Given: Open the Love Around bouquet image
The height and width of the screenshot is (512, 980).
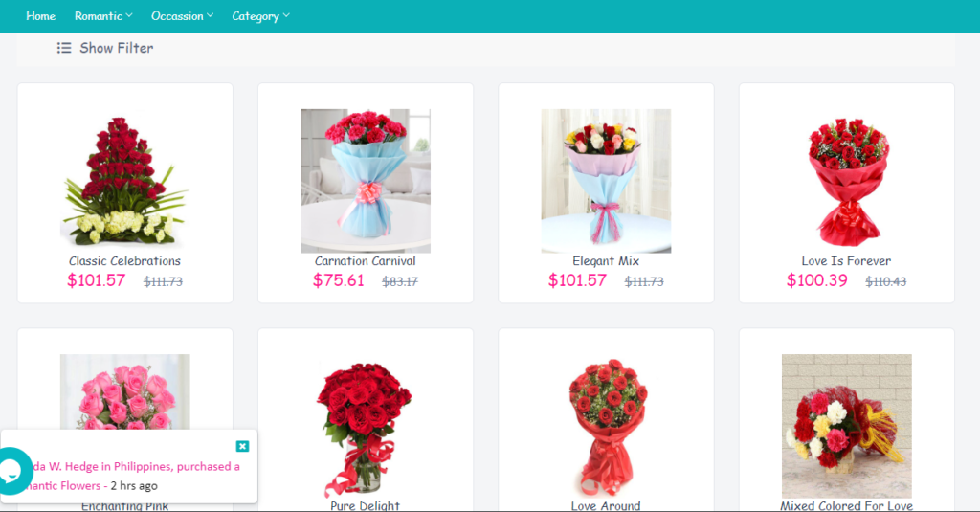Looking at the screenshot, I should pos(606,426).
